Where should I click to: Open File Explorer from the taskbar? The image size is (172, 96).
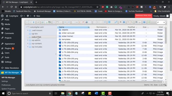point(63,93)
